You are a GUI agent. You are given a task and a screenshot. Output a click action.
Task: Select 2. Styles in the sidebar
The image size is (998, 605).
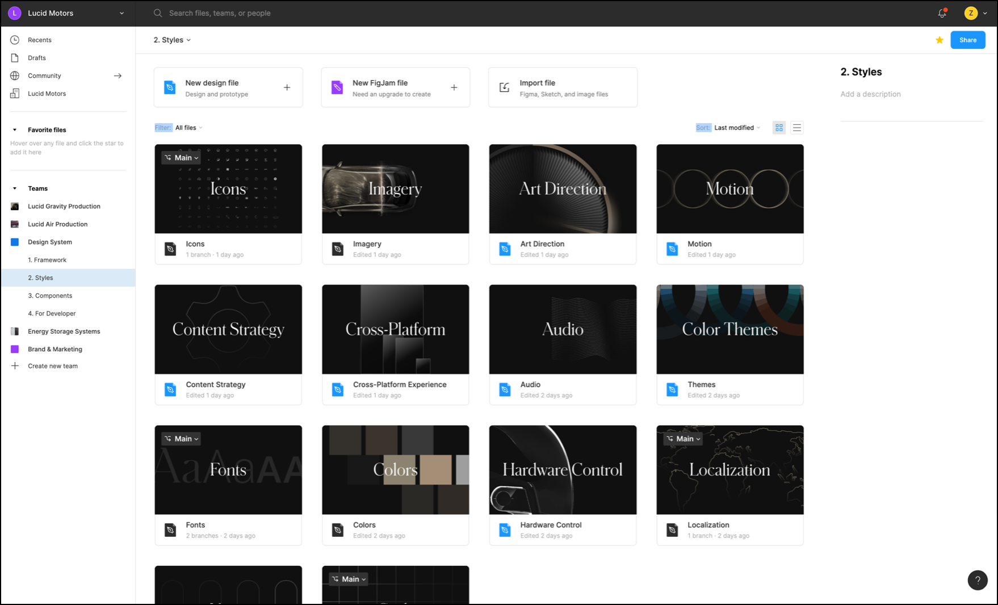click(68, 278)
